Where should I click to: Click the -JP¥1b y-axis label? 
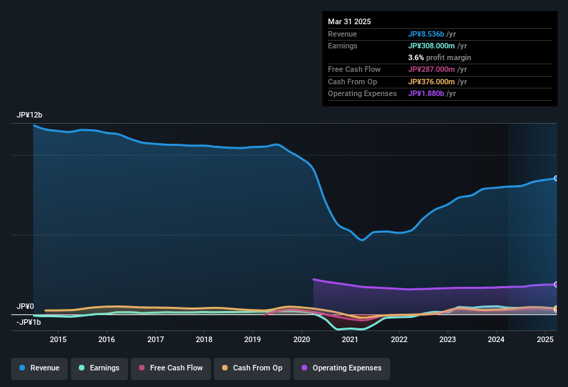pos(28,322)
